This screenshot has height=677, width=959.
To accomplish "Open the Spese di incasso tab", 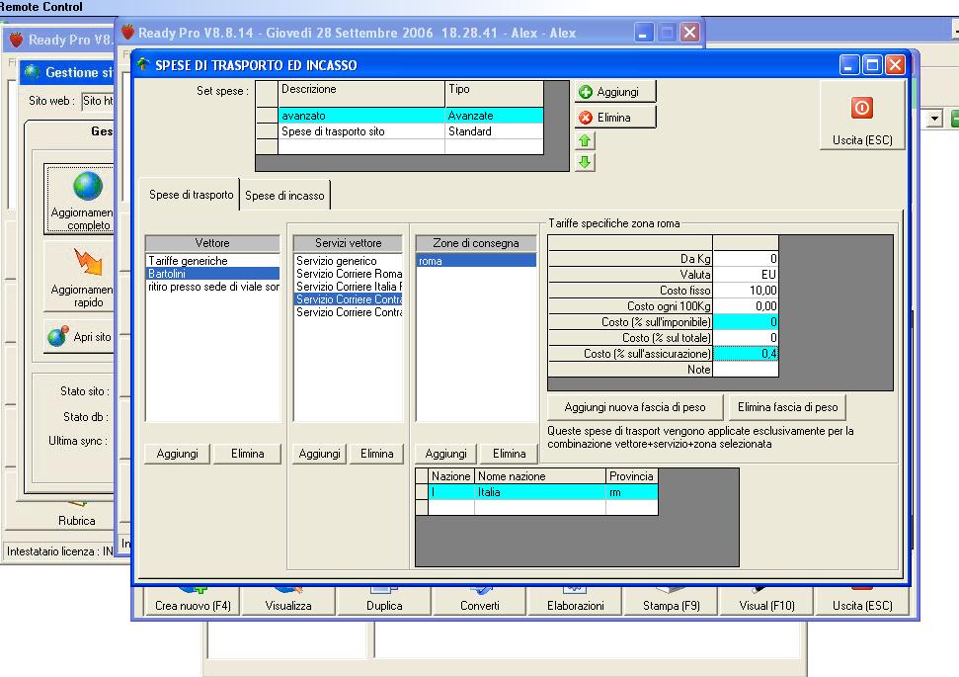I will 284,196.
